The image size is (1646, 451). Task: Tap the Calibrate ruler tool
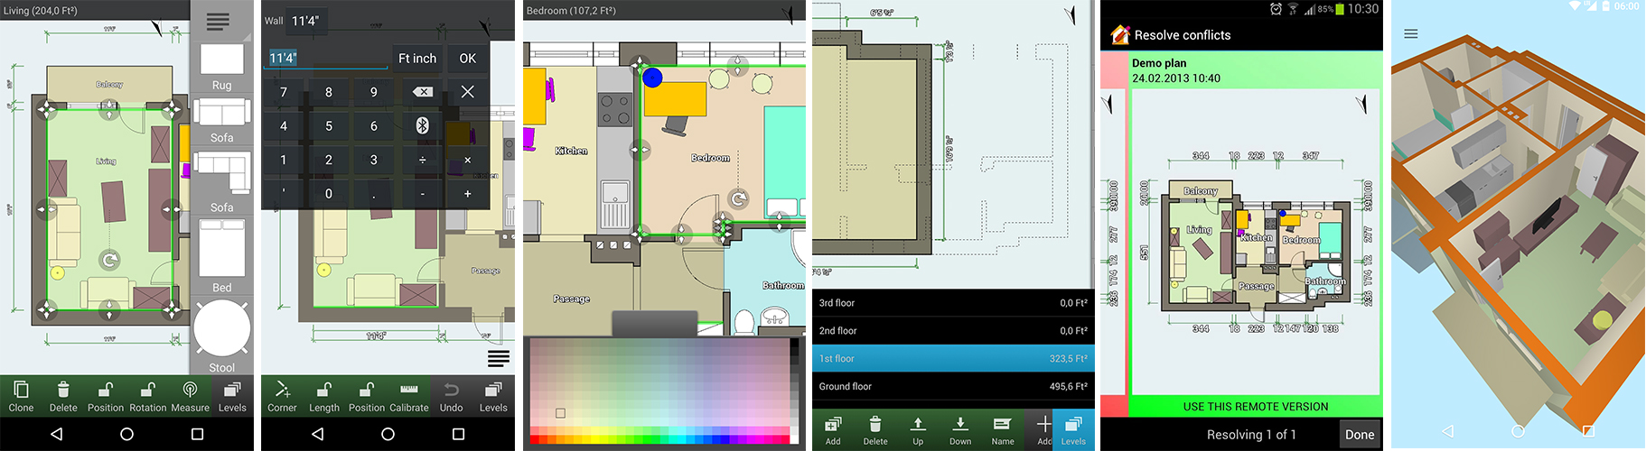[x=409, y=396]
